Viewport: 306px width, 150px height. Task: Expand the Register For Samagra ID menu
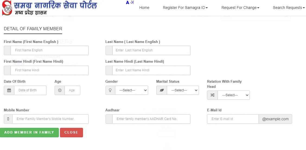[185, 8]
